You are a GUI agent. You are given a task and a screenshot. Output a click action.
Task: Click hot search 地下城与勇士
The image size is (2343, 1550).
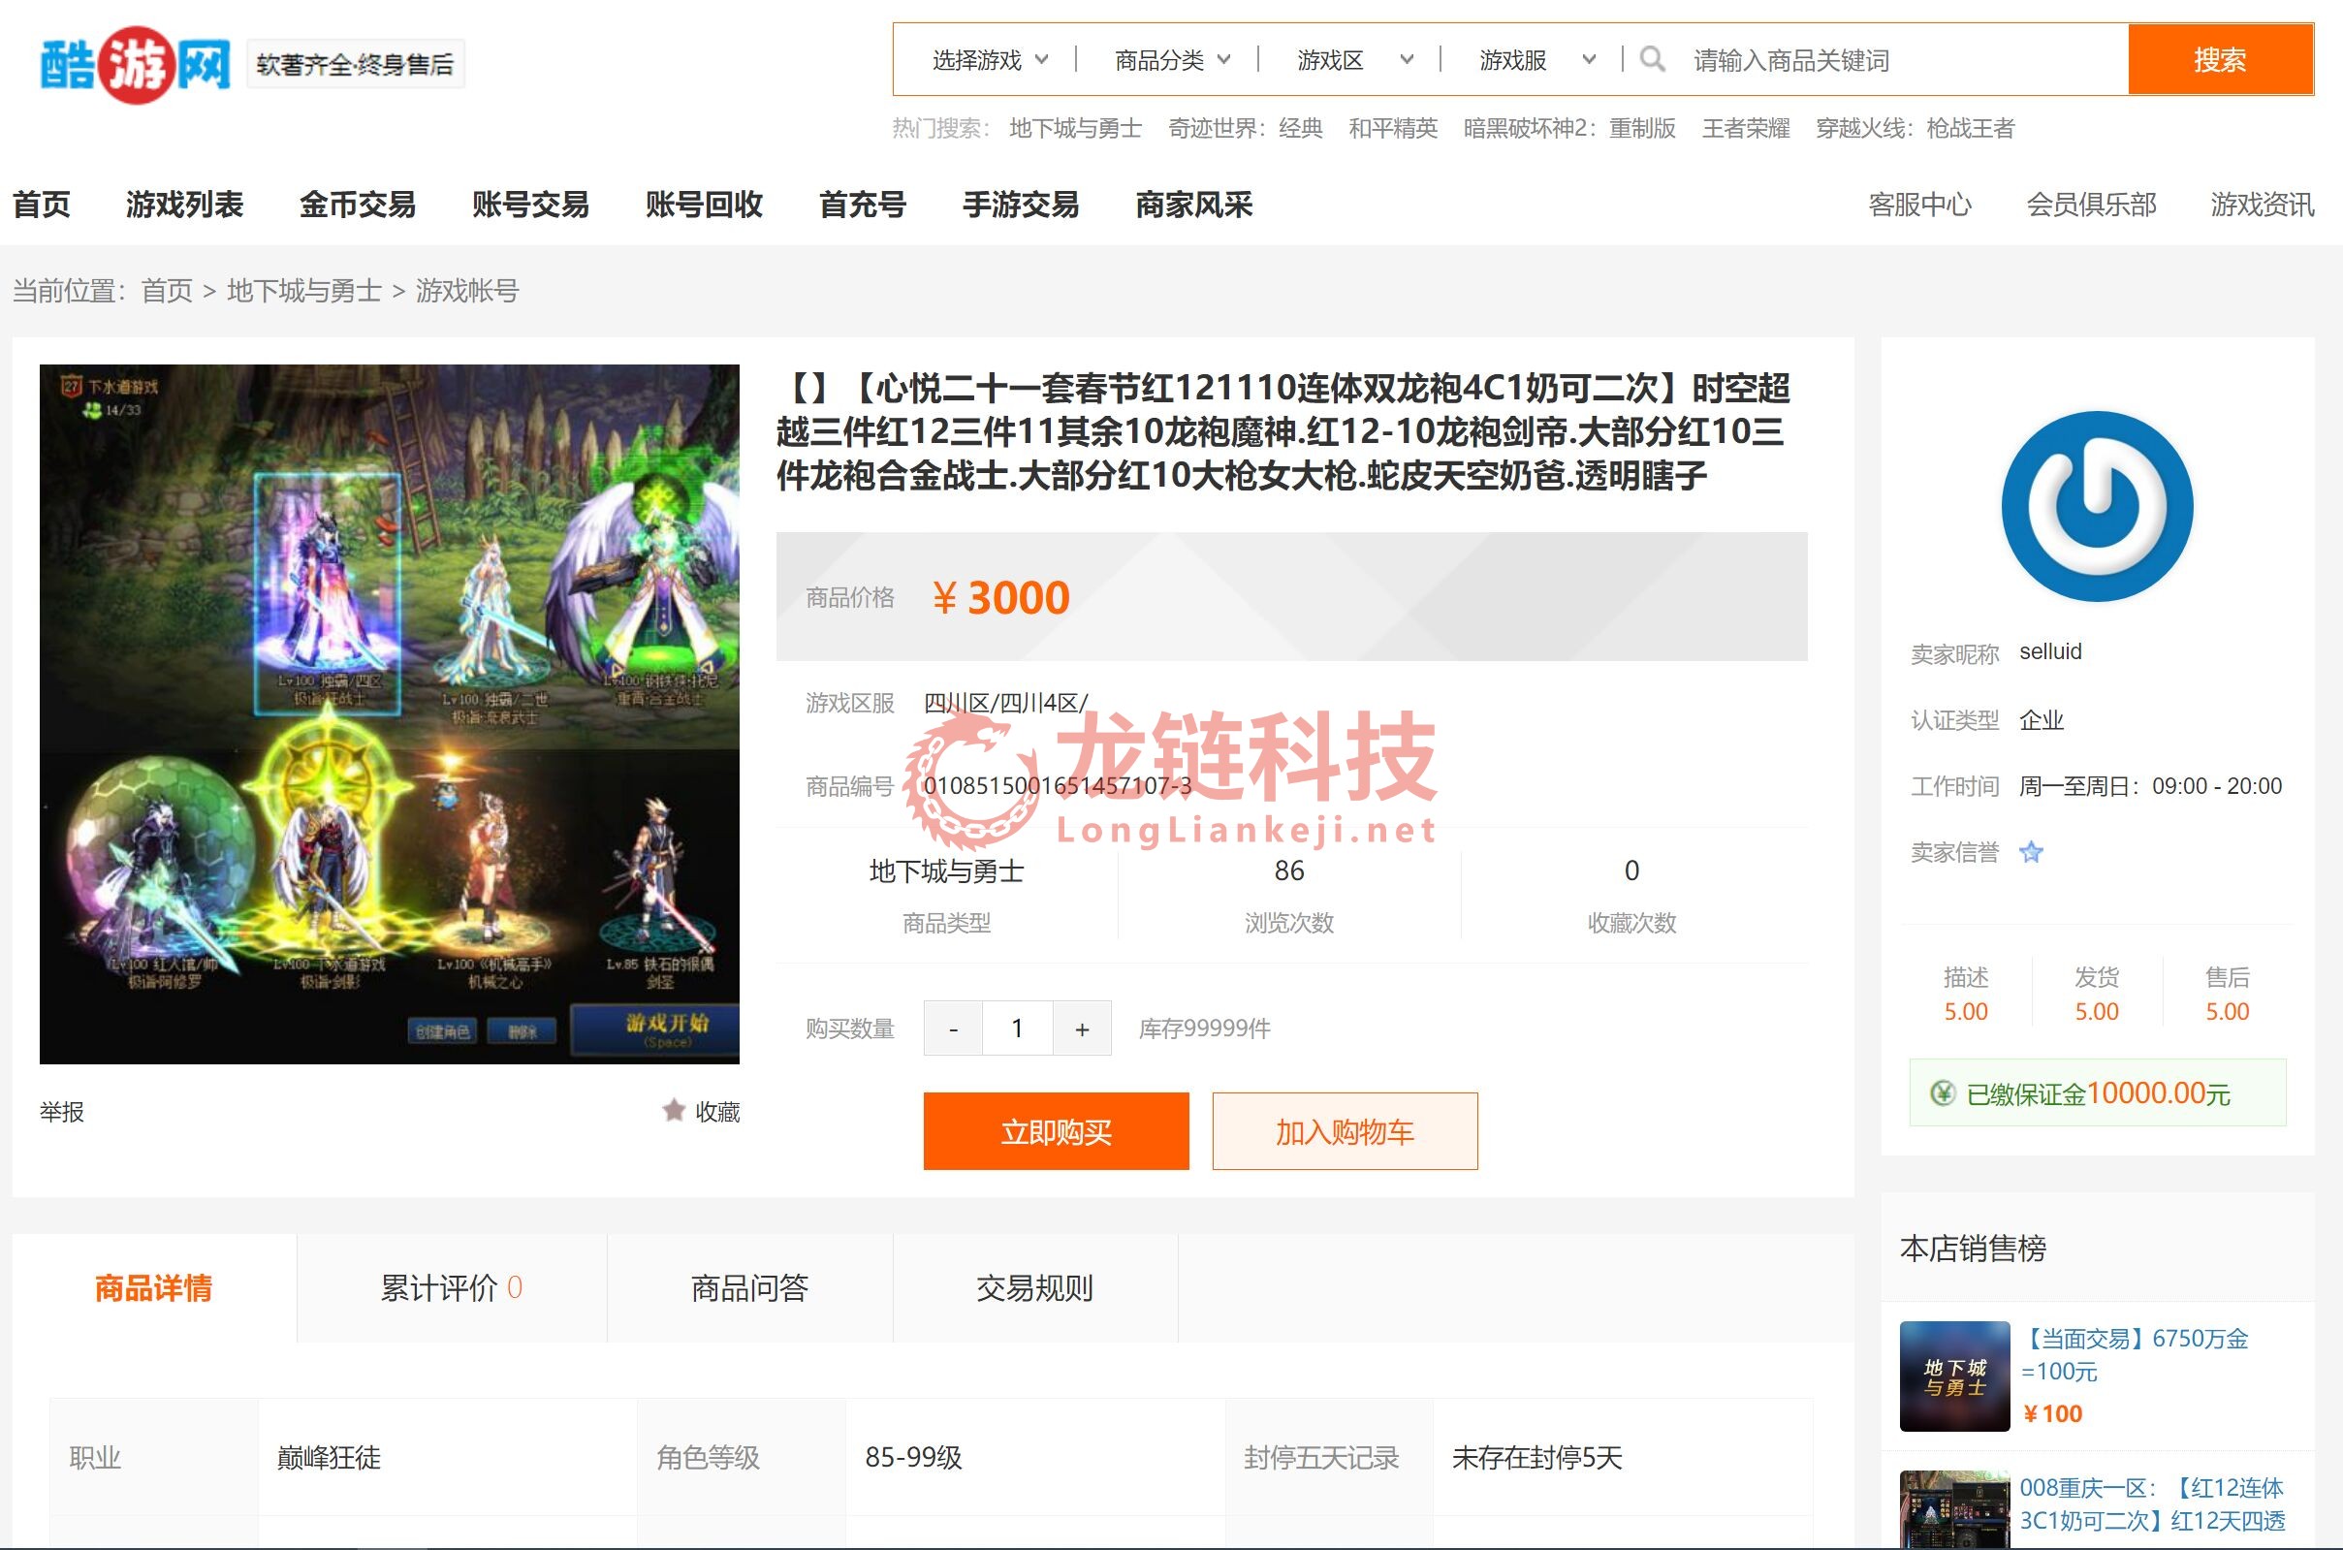click(x=1076, y=129)
